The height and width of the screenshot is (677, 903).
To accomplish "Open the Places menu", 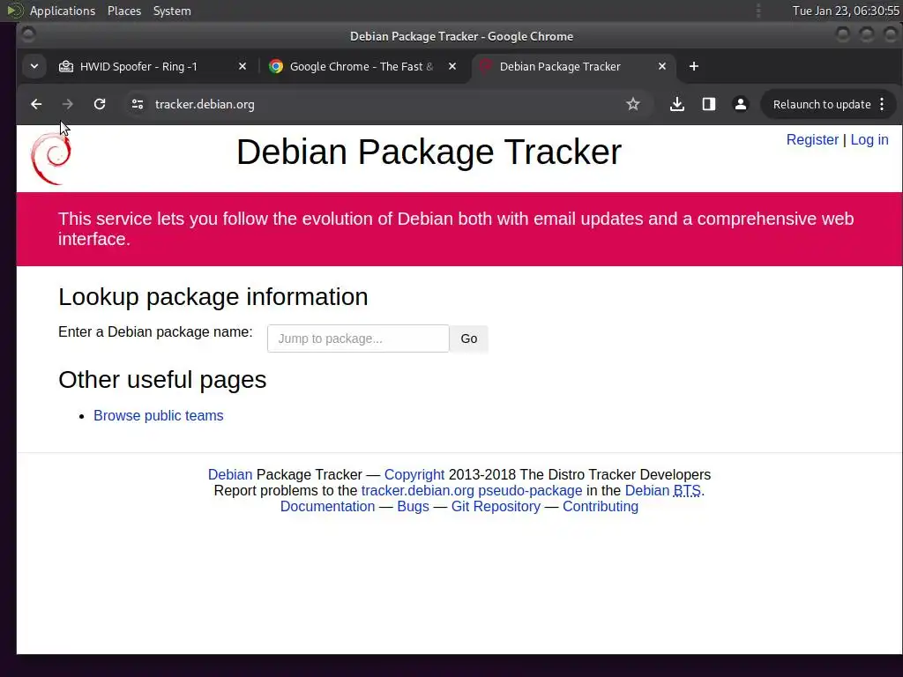I will point(124,11).
